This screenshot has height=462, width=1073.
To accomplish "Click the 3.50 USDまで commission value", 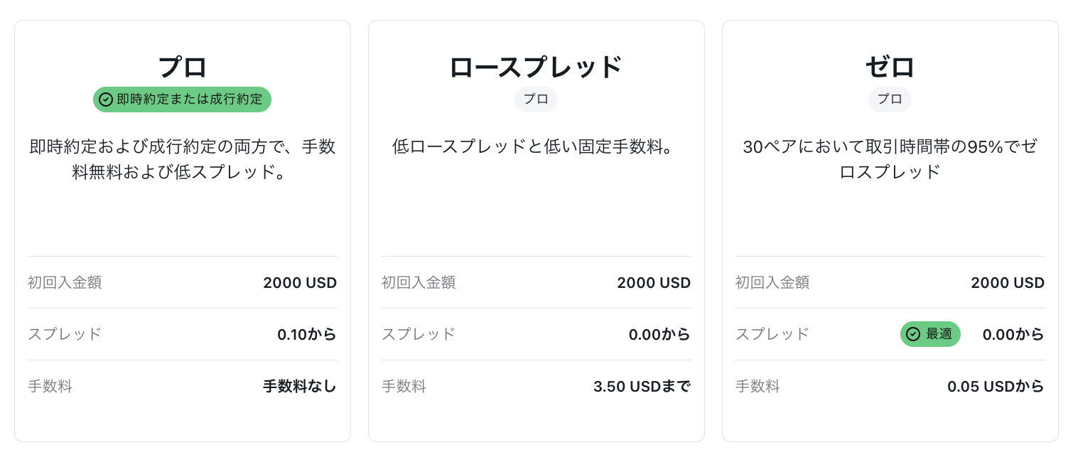I will coord(642,386).
